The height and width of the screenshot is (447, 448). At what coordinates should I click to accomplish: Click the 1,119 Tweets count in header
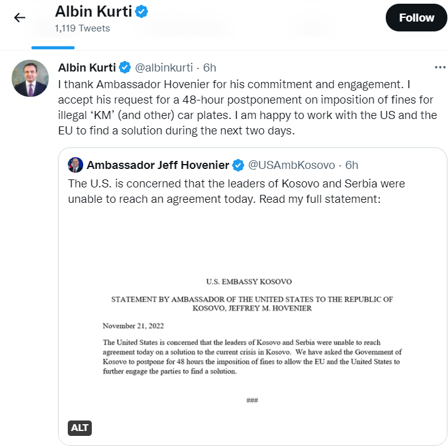coord(82,28)
